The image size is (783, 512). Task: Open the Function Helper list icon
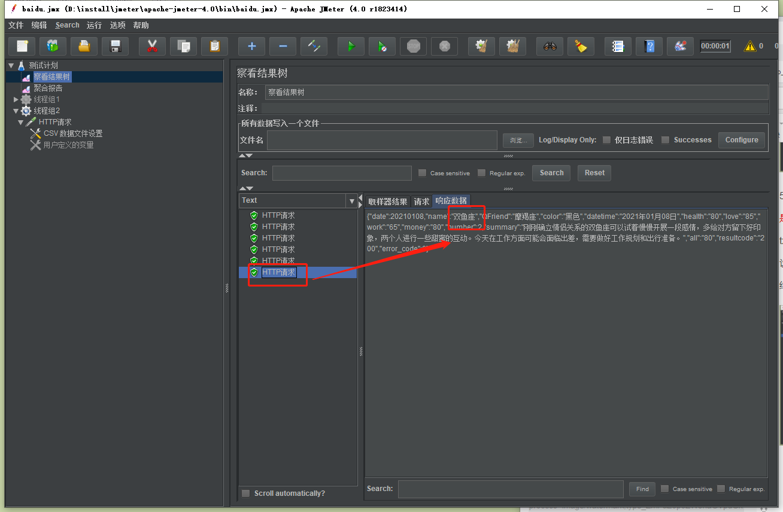point(618,46)
